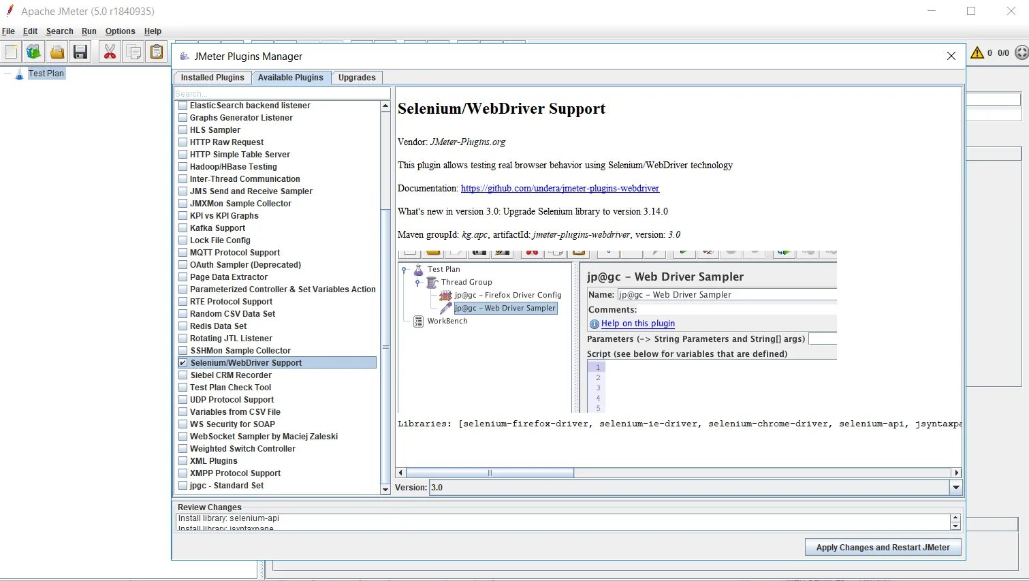This screenshot has height=581, width=1029.
Task: Open the Search menu
Action: (x=59, y=31)
